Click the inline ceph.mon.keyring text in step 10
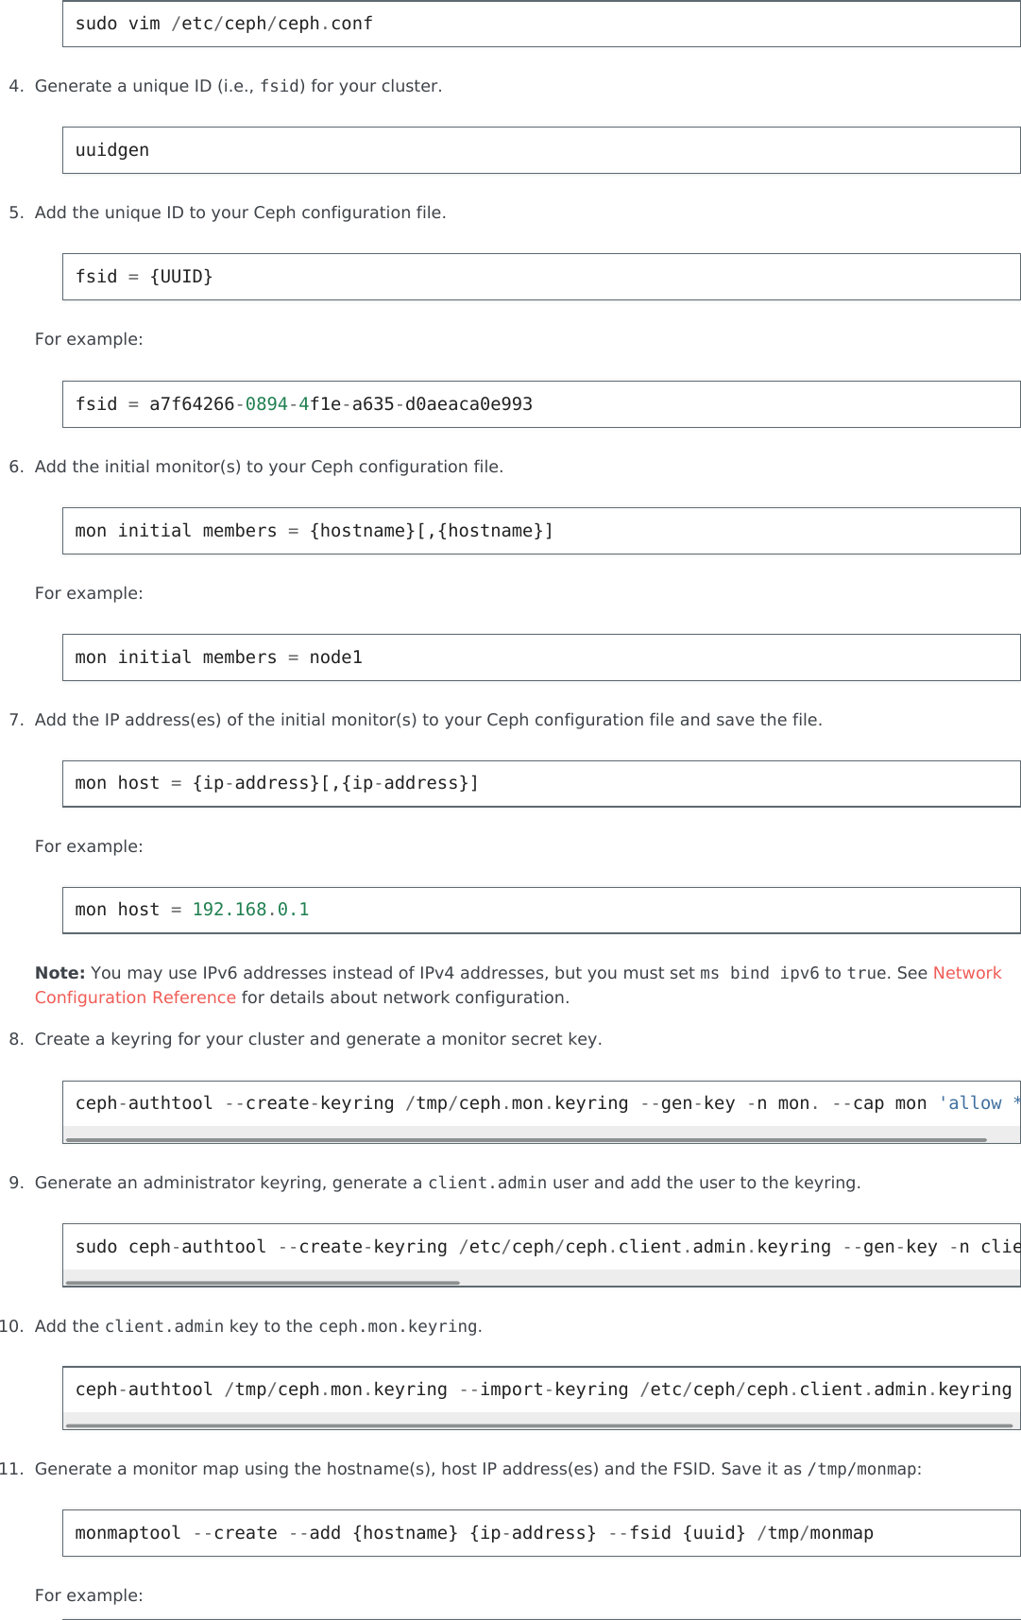 pyautogui.click(x=398, y=1326)
